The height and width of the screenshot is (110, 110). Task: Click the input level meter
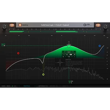32,32
